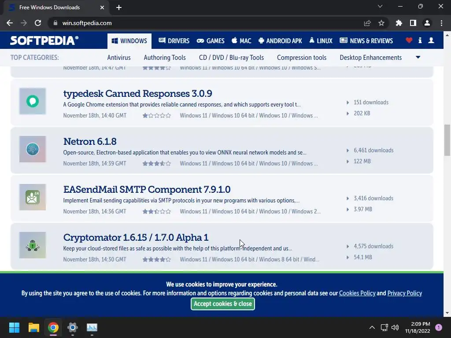Click the red heart favorites icon

click(409, 40)
